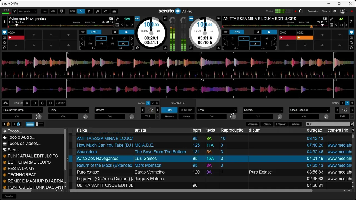Toggle the quantize icon next to MIDI
Viewport: 356px width, 200px height.
[61, 11]
